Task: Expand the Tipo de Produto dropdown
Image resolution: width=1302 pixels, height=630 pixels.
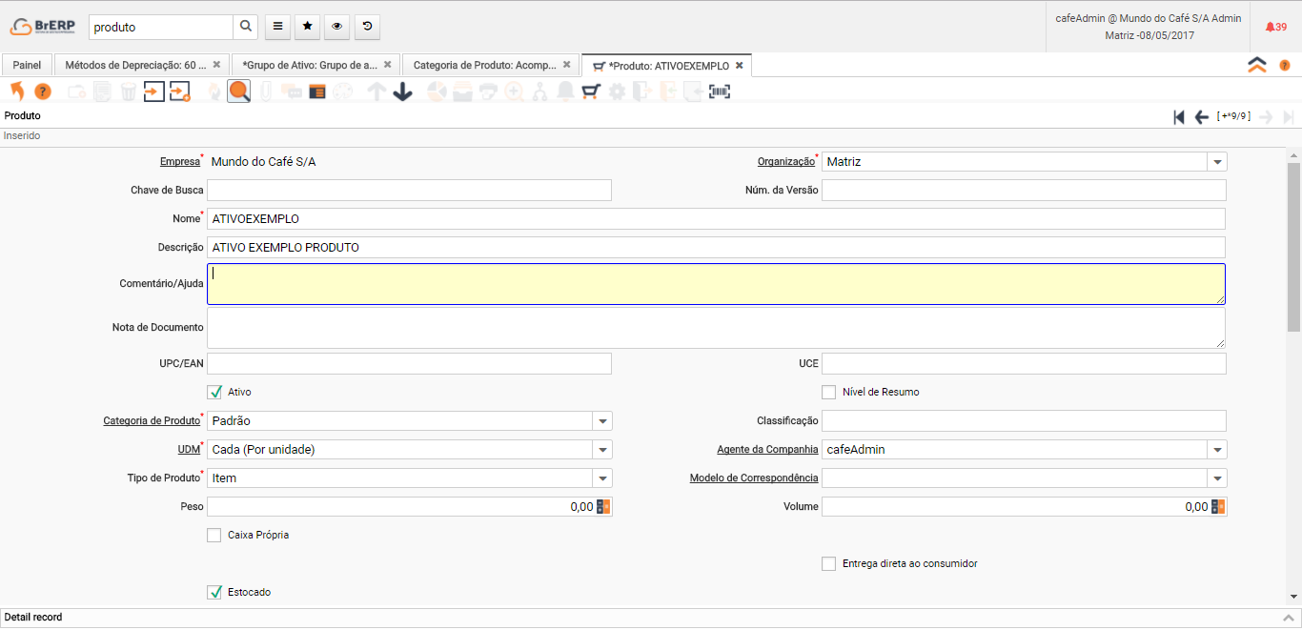Action: click(602, 478)
